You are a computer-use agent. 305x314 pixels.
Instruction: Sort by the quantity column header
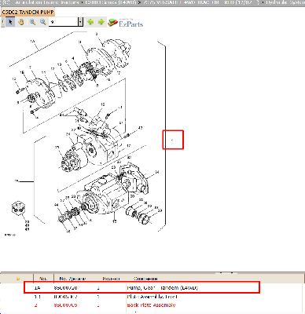111,279
